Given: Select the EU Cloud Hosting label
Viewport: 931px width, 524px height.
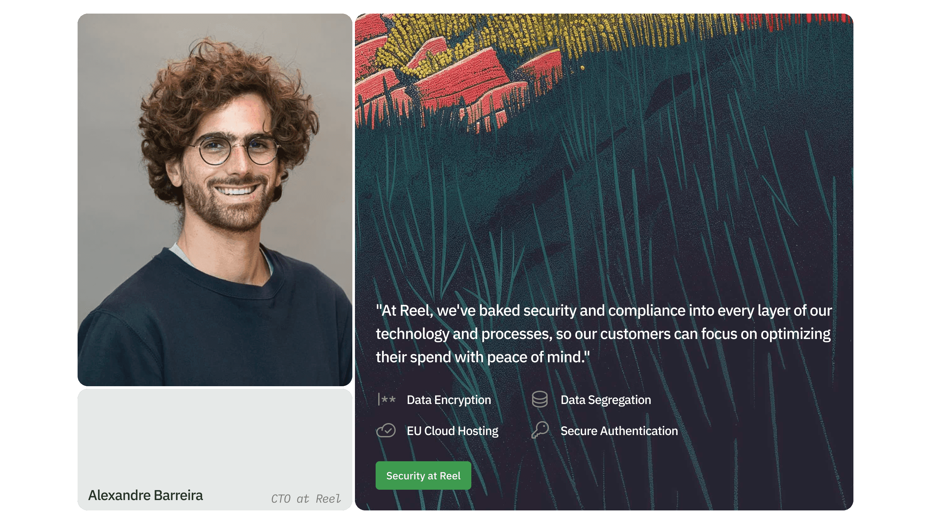Looking at the screenshot, I should [453, 431].
